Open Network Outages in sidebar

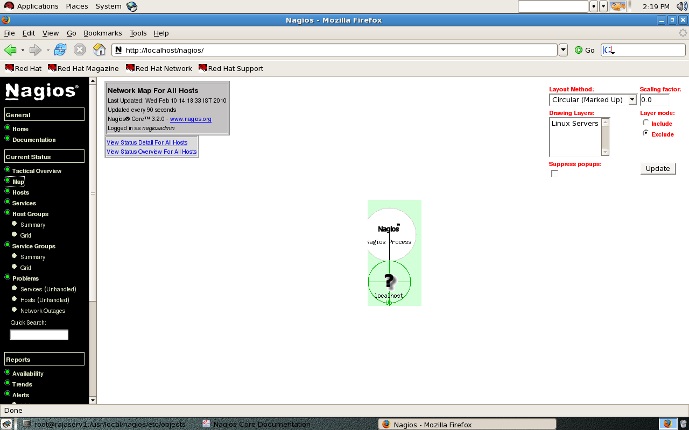(43, 311)
